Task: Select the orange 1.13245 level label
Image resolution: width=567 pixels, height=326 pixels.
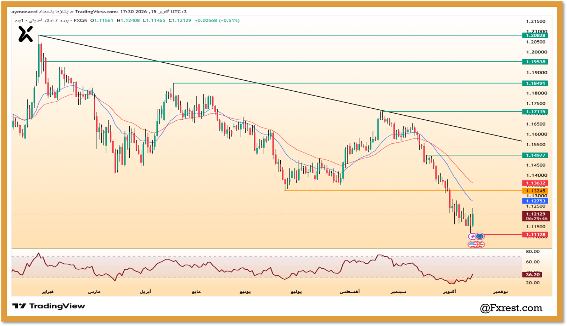Action: [535, 191]
